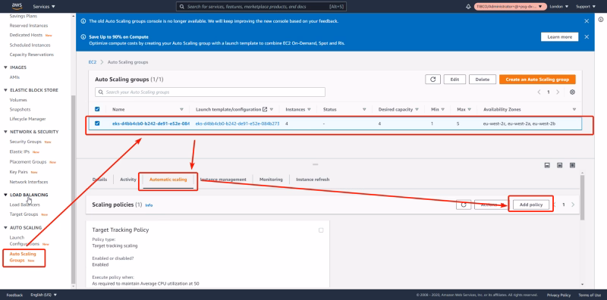
Task: Switch to the Monitoring tab
Action: pos(271,180)
